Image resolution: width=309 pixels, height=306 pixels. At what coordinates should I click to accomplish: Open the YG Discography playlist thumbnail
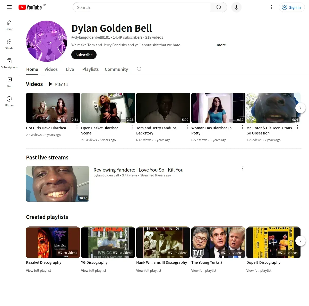point(108,242)
